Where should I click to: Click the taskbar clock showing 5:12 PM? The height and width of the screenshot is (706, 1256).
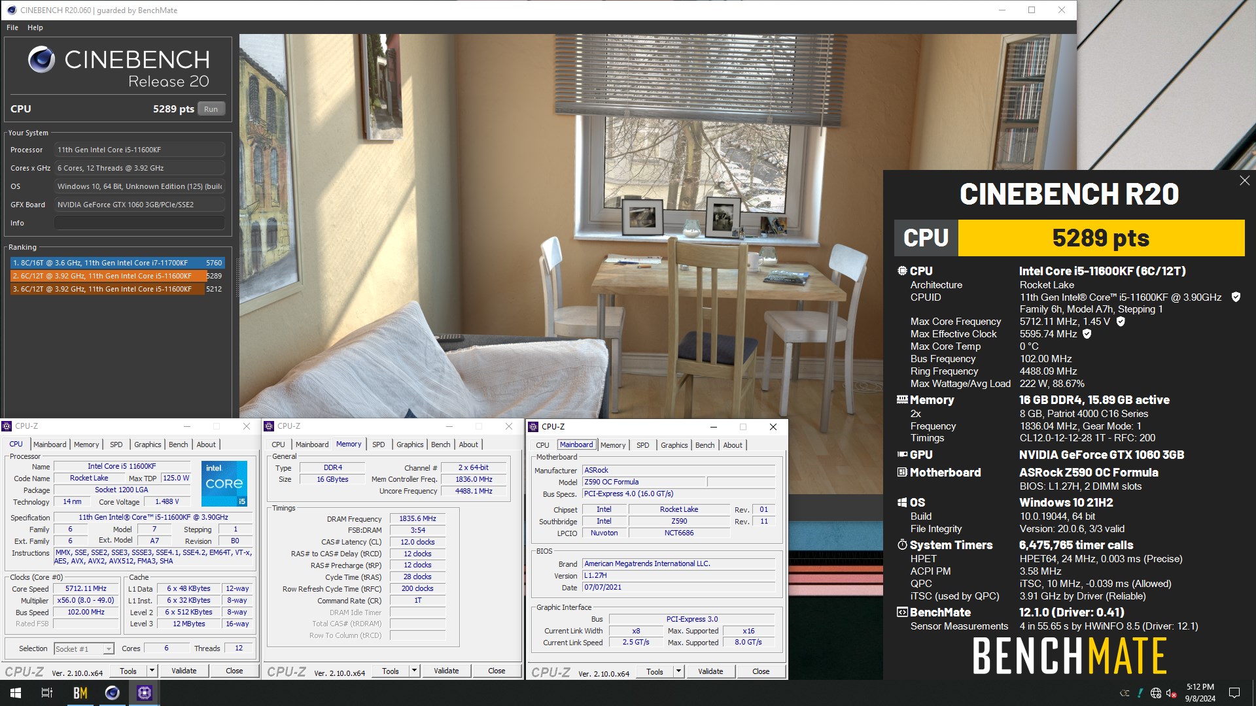click(1200, 693)
